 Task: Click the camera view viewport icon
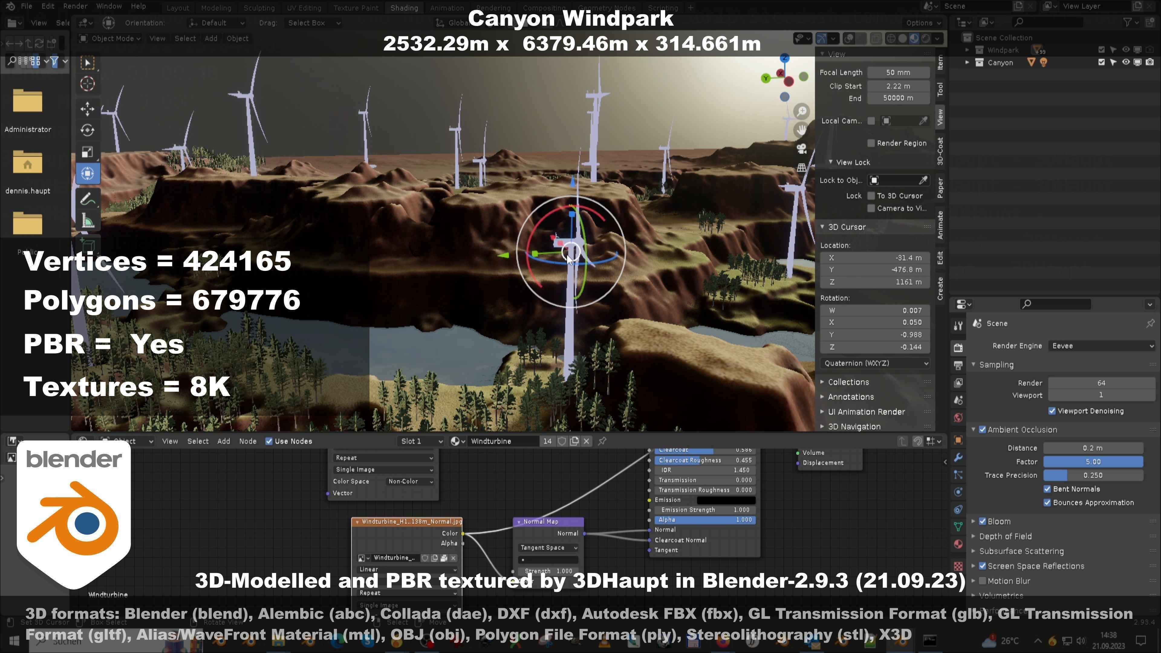[x=801, y=149]
